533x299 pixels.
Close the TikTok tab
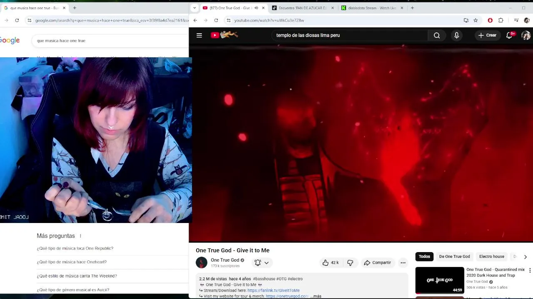pos(332,8)
